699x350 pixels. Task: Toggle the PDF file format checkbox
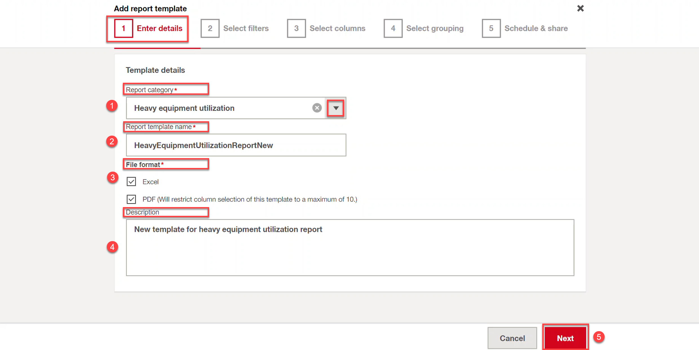pyautogui.click(x=131, y=199)
